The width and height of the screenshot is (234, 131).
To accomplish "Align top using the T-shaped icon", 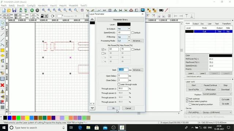I will (x=186, y=16).
